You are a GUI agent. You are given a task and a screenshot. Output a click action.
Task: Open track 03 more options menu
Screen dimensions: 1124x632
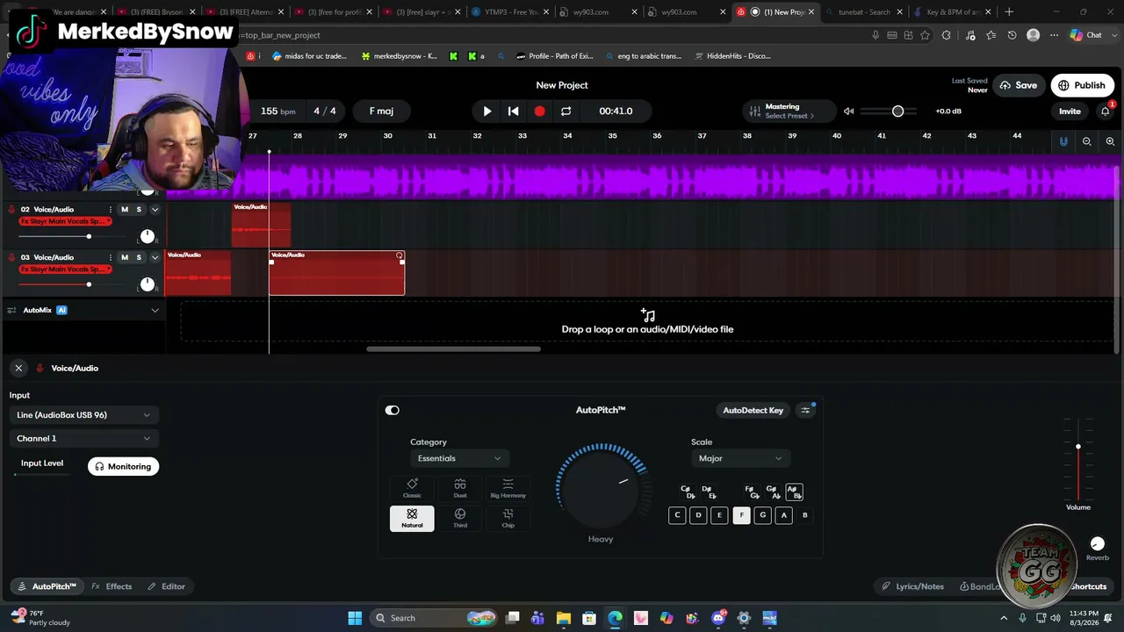[110, 258]
